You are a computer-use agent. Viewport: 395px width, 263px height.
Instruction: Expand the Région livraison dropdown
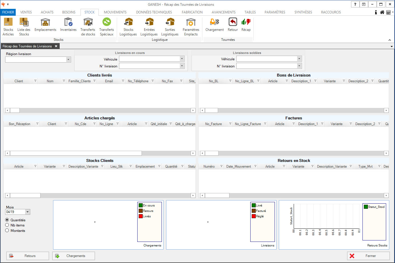point(68,59)
